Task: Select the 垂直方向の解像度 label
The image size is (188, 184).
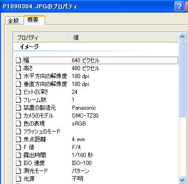Action: coord(45,84)
